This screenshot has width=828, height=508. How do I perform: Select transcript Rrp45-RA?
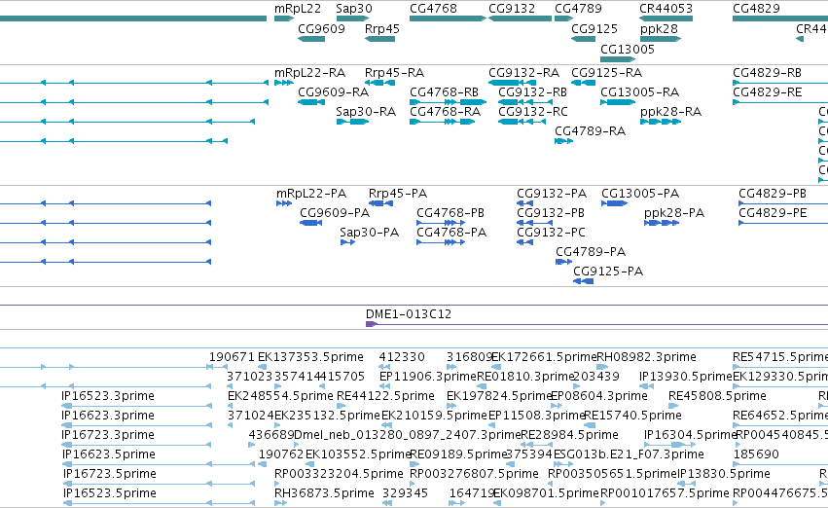379,83
